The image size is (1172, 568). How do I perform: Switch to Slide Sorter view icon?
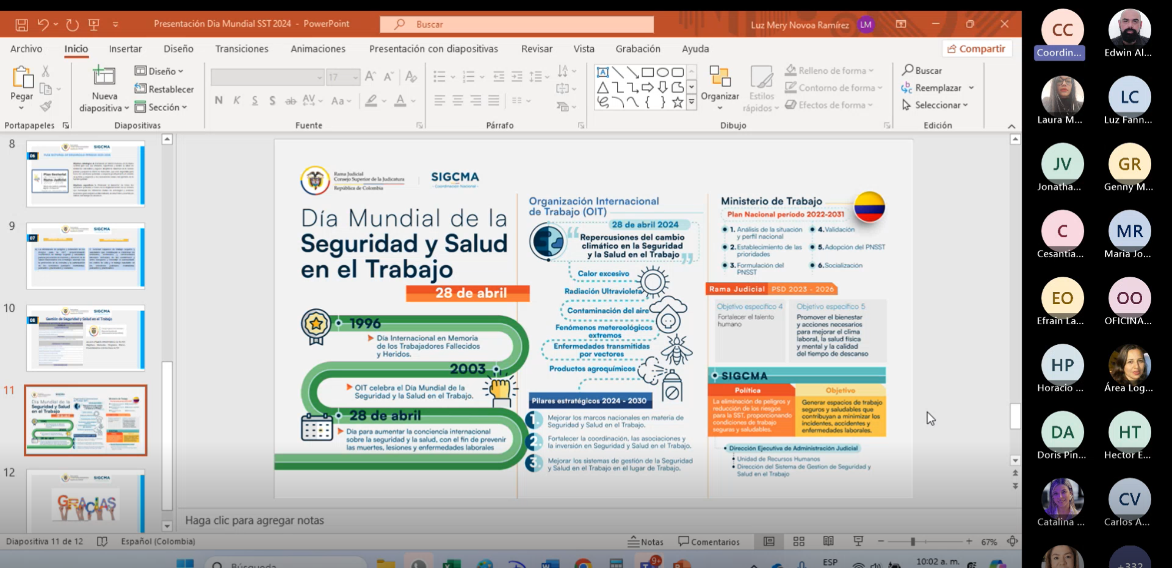(798, 541)
